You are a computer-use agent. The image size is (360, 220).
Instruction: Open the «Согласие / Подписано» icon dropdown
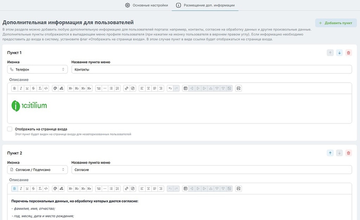pyautogui.click(x=37, y=170)
